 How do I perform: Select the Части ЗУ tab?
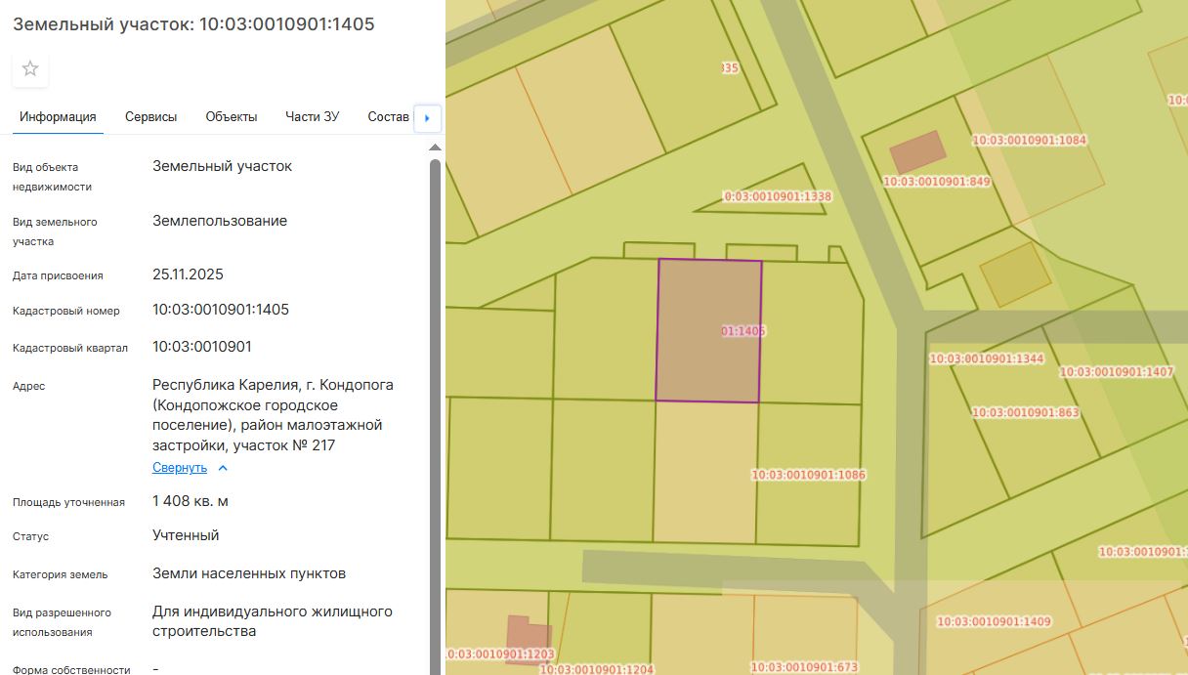(312, 117)
